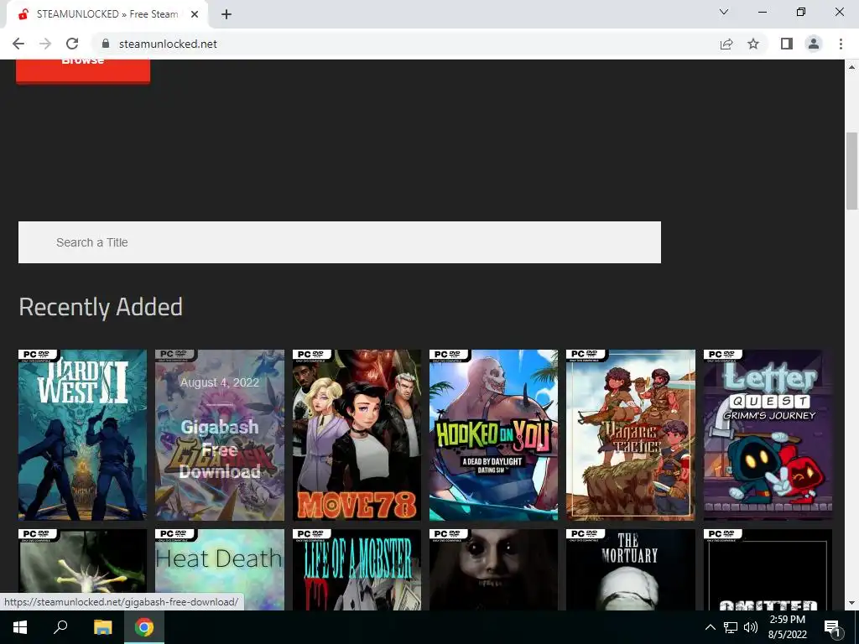Open network status tray icon
Viewport: 859px width, 644px height.
coord(731,627)
